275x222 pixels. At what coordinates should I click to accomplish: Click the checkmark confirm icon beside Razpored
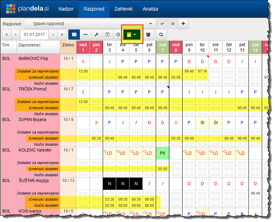[162, 23]
